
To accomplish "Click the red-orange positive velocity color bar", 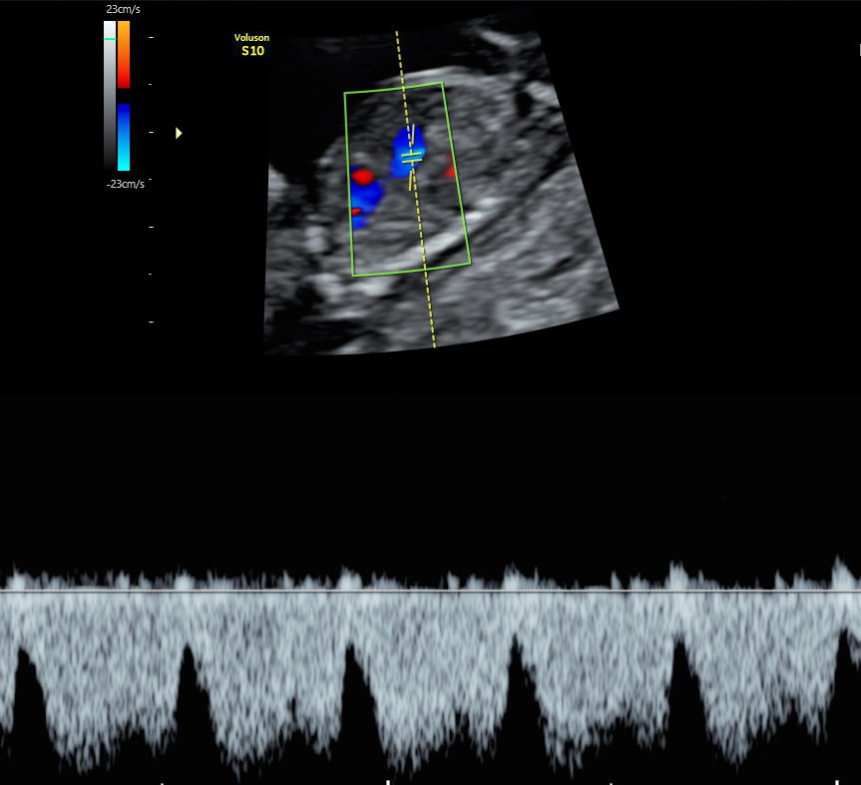I will [x=124, y=54].
